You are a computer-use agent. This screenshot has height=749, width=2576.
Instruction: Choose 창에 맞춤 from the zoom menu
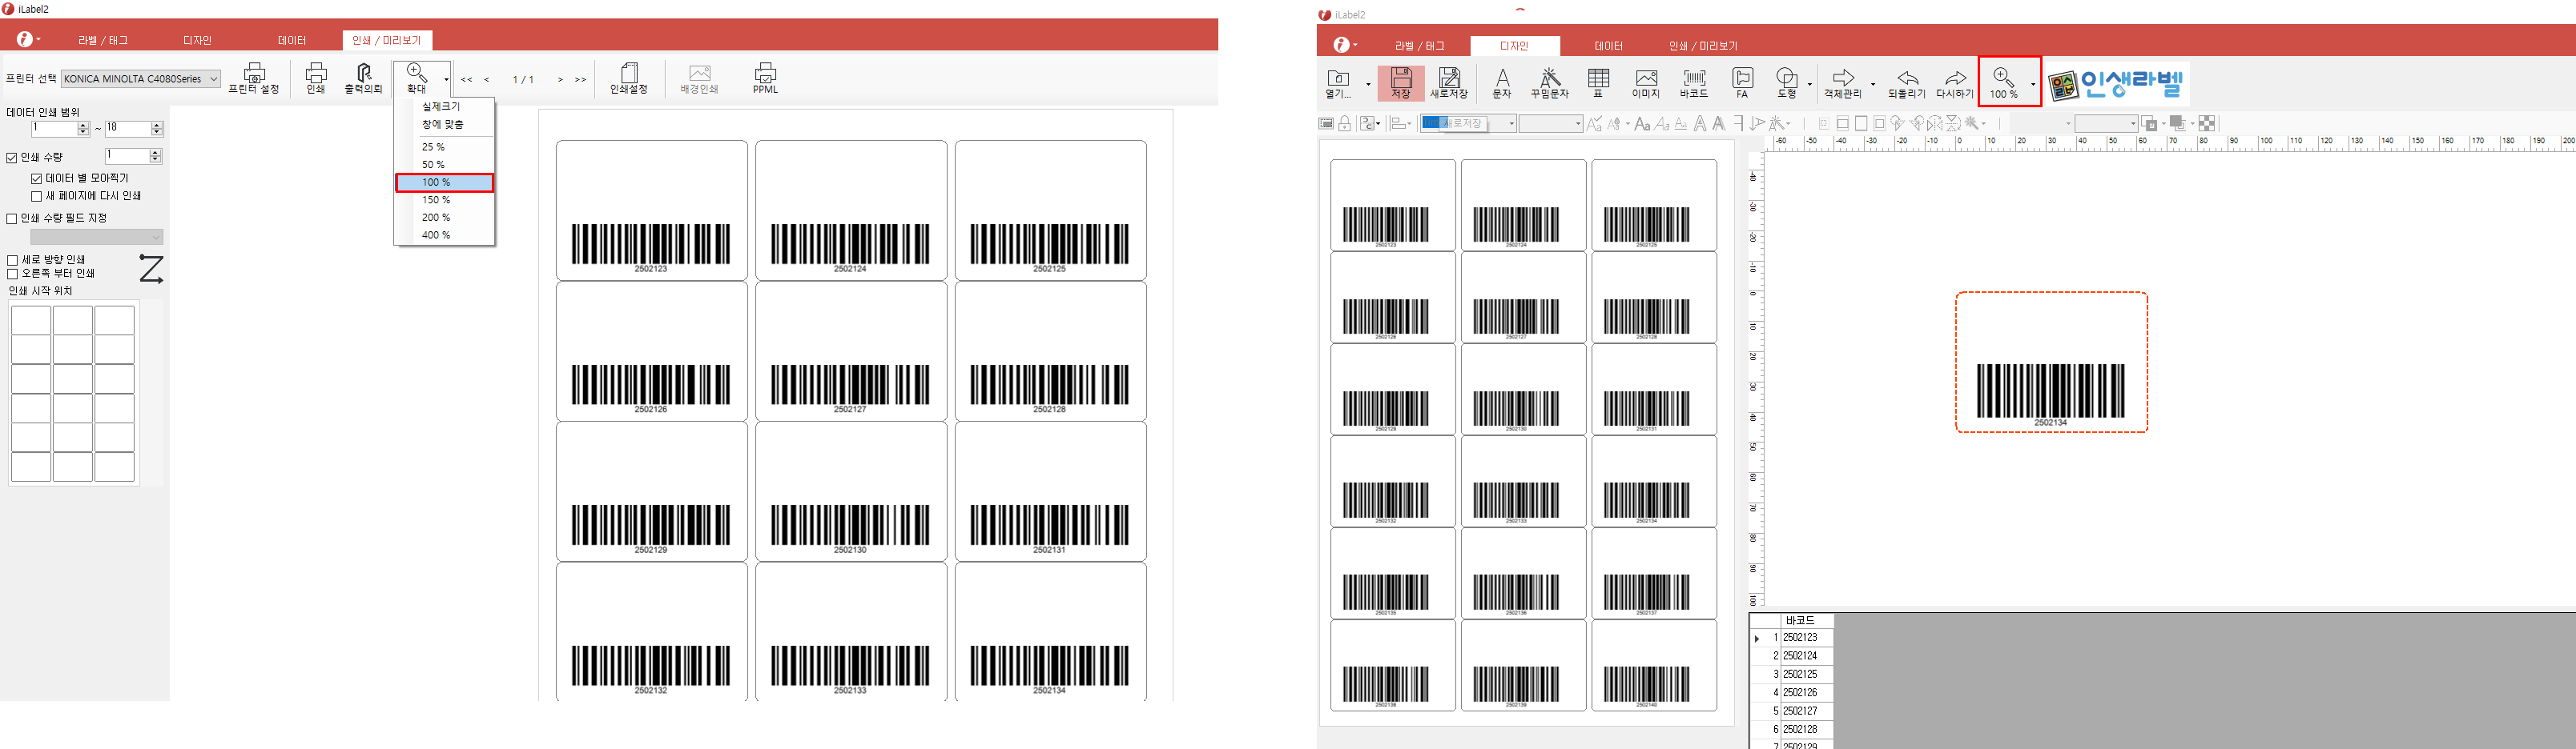coord(442,125)
